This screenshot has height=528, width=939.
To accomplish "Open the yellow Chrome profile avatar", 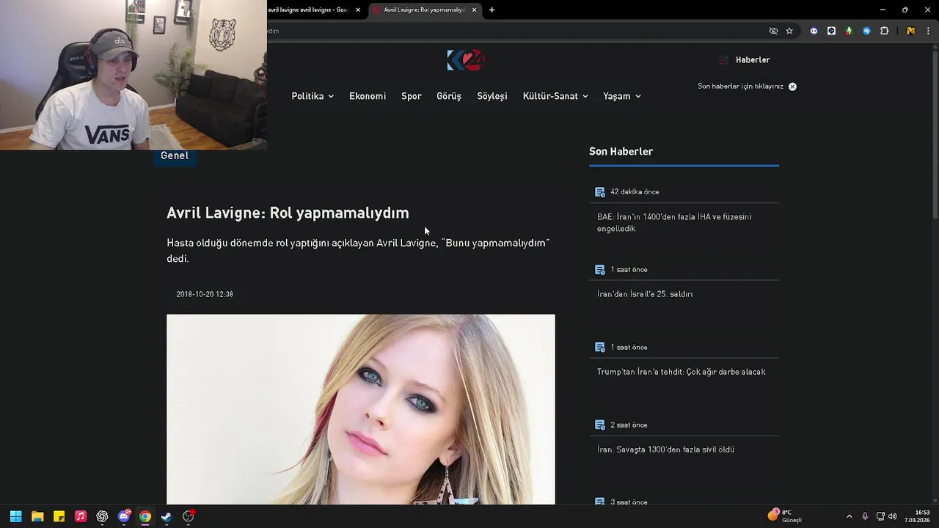I will tap(910, 31).
